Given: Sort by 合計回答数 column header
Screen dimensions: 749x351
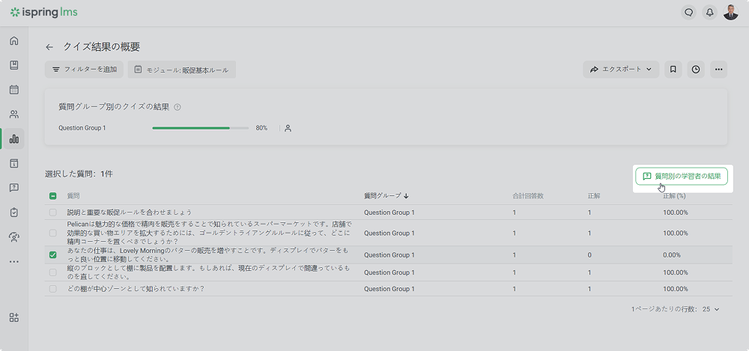Looking at the screenshot, I should [528, 196].
